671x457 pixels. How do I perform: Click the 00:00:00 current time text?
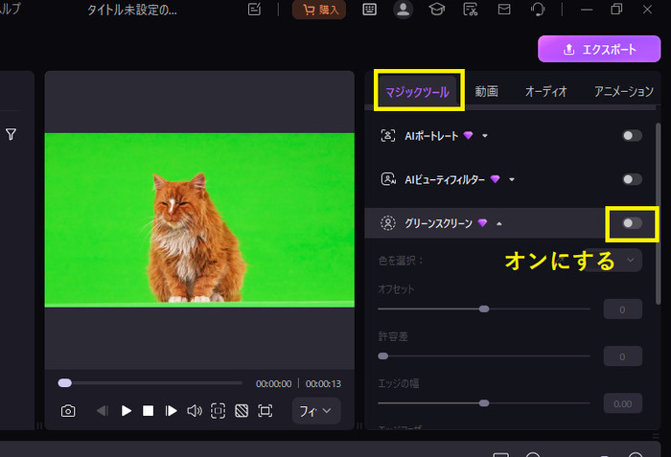point(273,384)
